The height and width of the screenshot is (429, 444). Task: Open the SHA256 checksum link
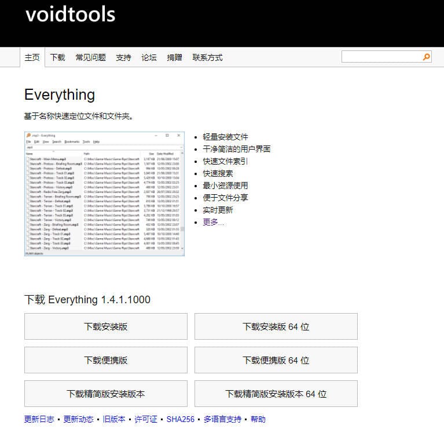click(181, 419)
